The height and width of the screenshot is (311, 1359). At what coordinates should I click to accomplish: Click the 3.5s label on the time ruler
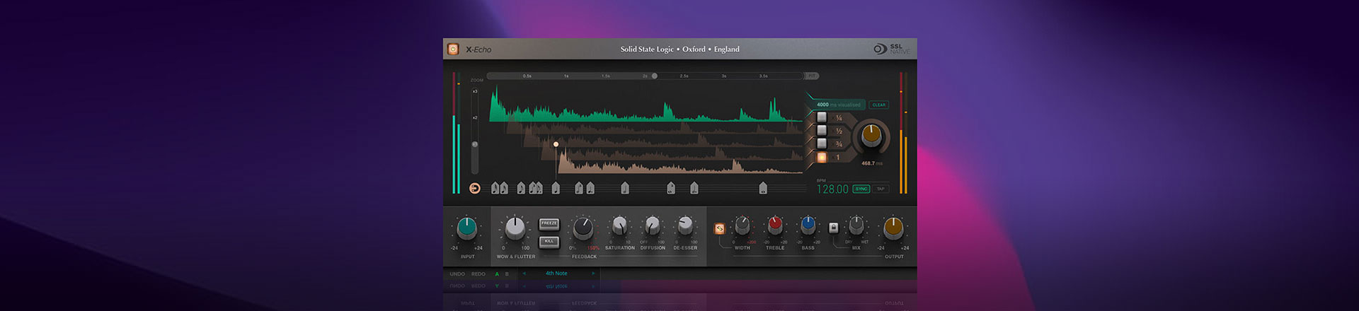[764, 76]
